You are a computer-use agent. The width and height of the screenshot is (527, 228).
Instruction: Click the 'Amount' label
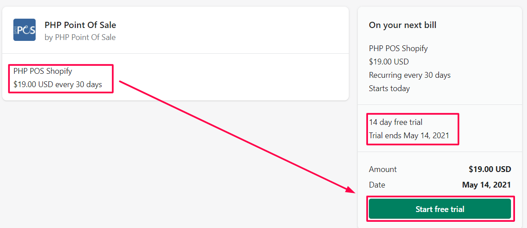(383, 169)
